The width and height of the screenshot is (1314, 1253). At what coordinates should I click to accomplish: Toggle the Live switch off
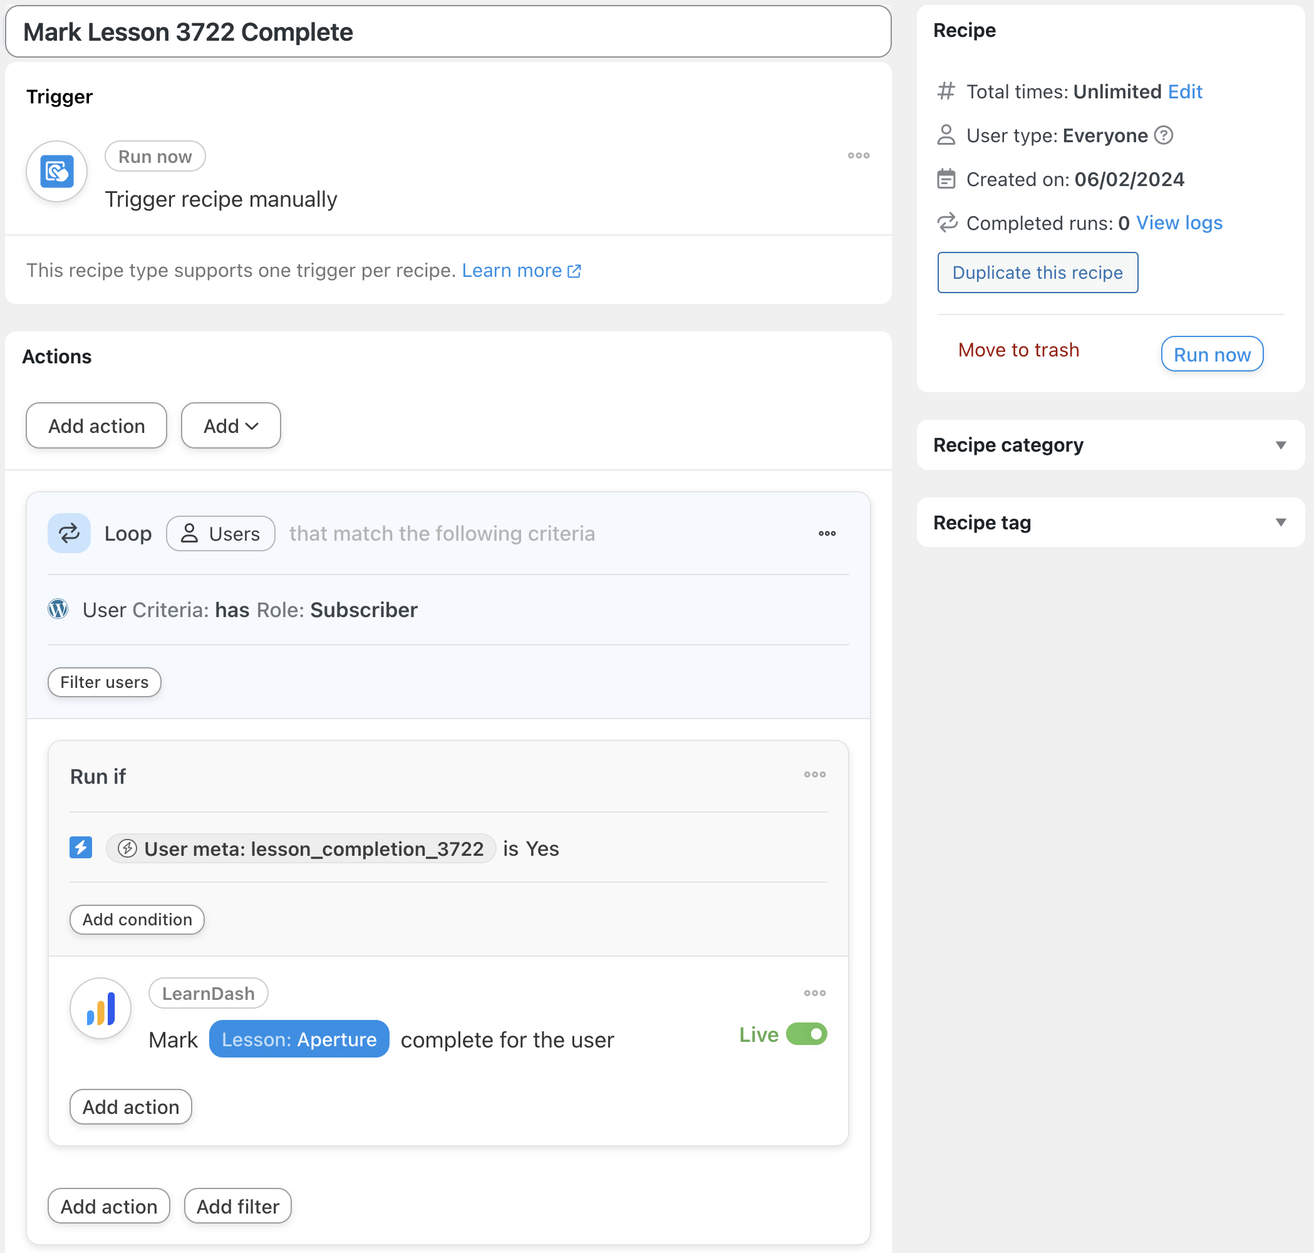(806, 1034)
